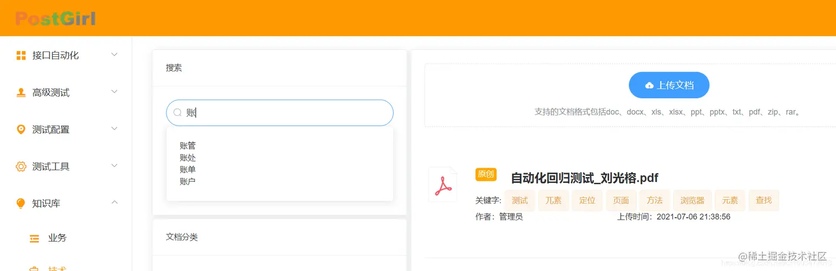Image resolution: width=836 pixels, height=271 pixels.
Task: Expand the 测试工具 menu chevron
Action: (x=114, y=166)
